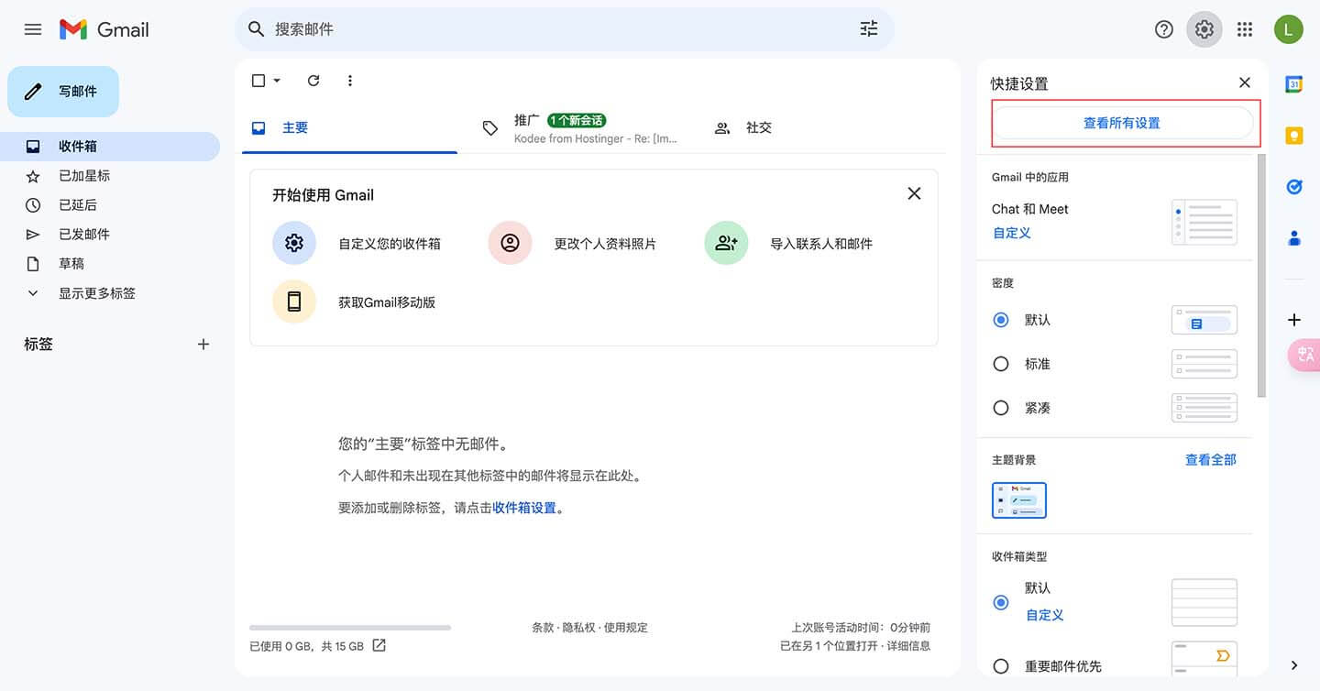
Task: Open the account avatar L
Action: coord(1289,29)
